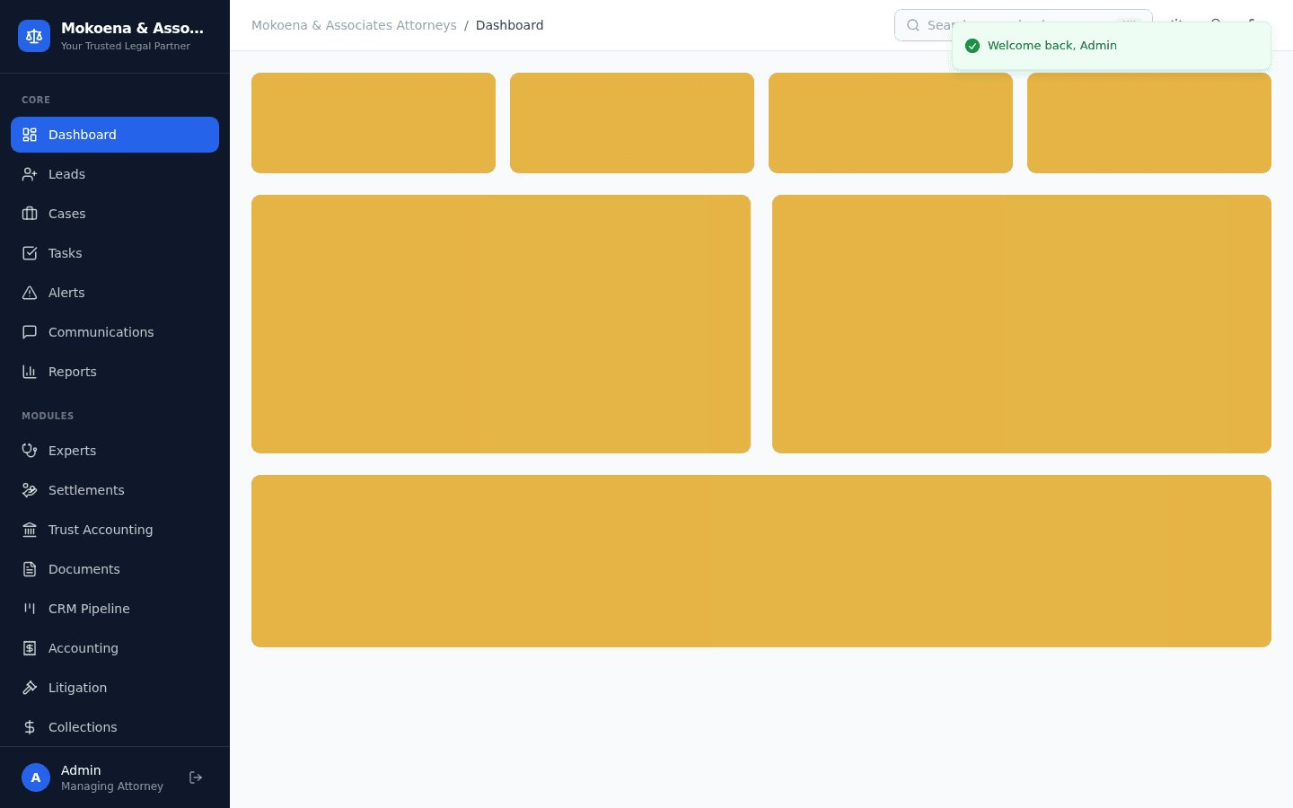Click the CRM Pipeline kanban icon

coord(30,609)
